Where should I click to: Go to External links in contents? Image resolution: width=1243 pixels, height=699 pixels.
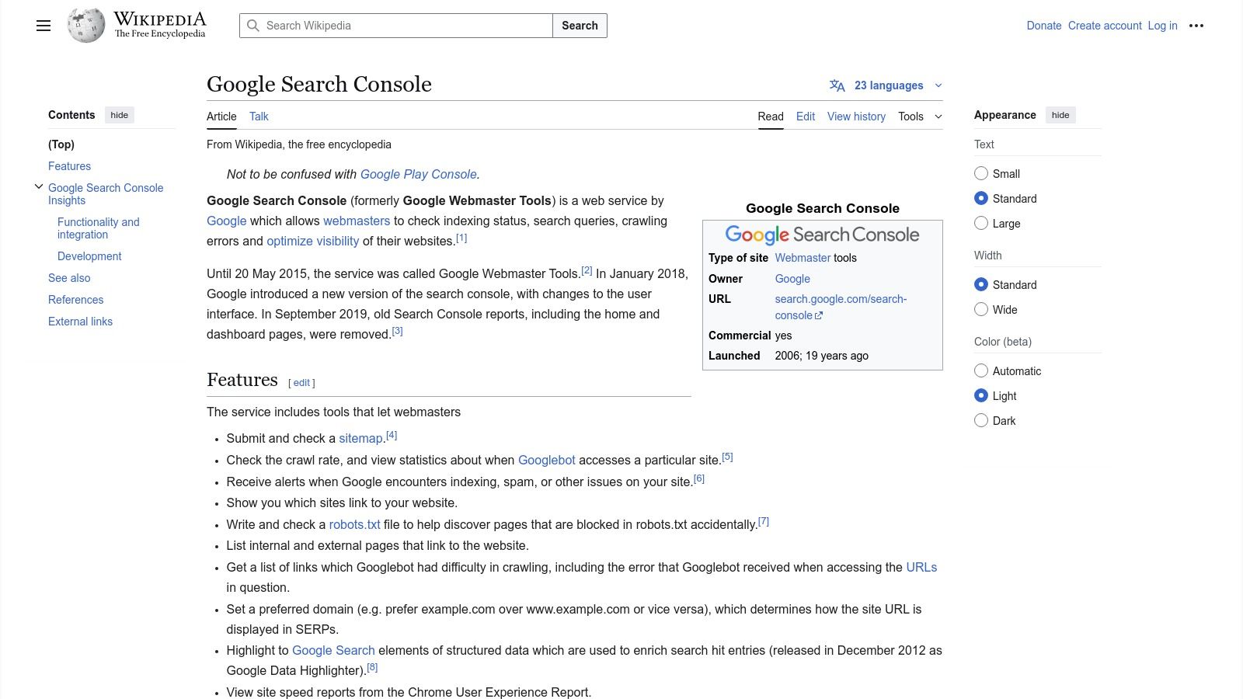[x=80, y=322]
